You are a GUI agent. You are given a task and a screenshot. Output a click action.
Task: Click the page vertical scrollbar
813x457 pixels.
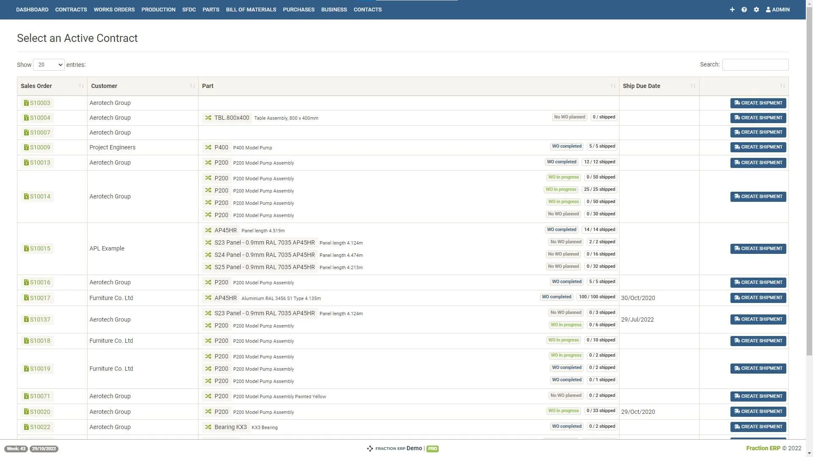click(809, 169)
